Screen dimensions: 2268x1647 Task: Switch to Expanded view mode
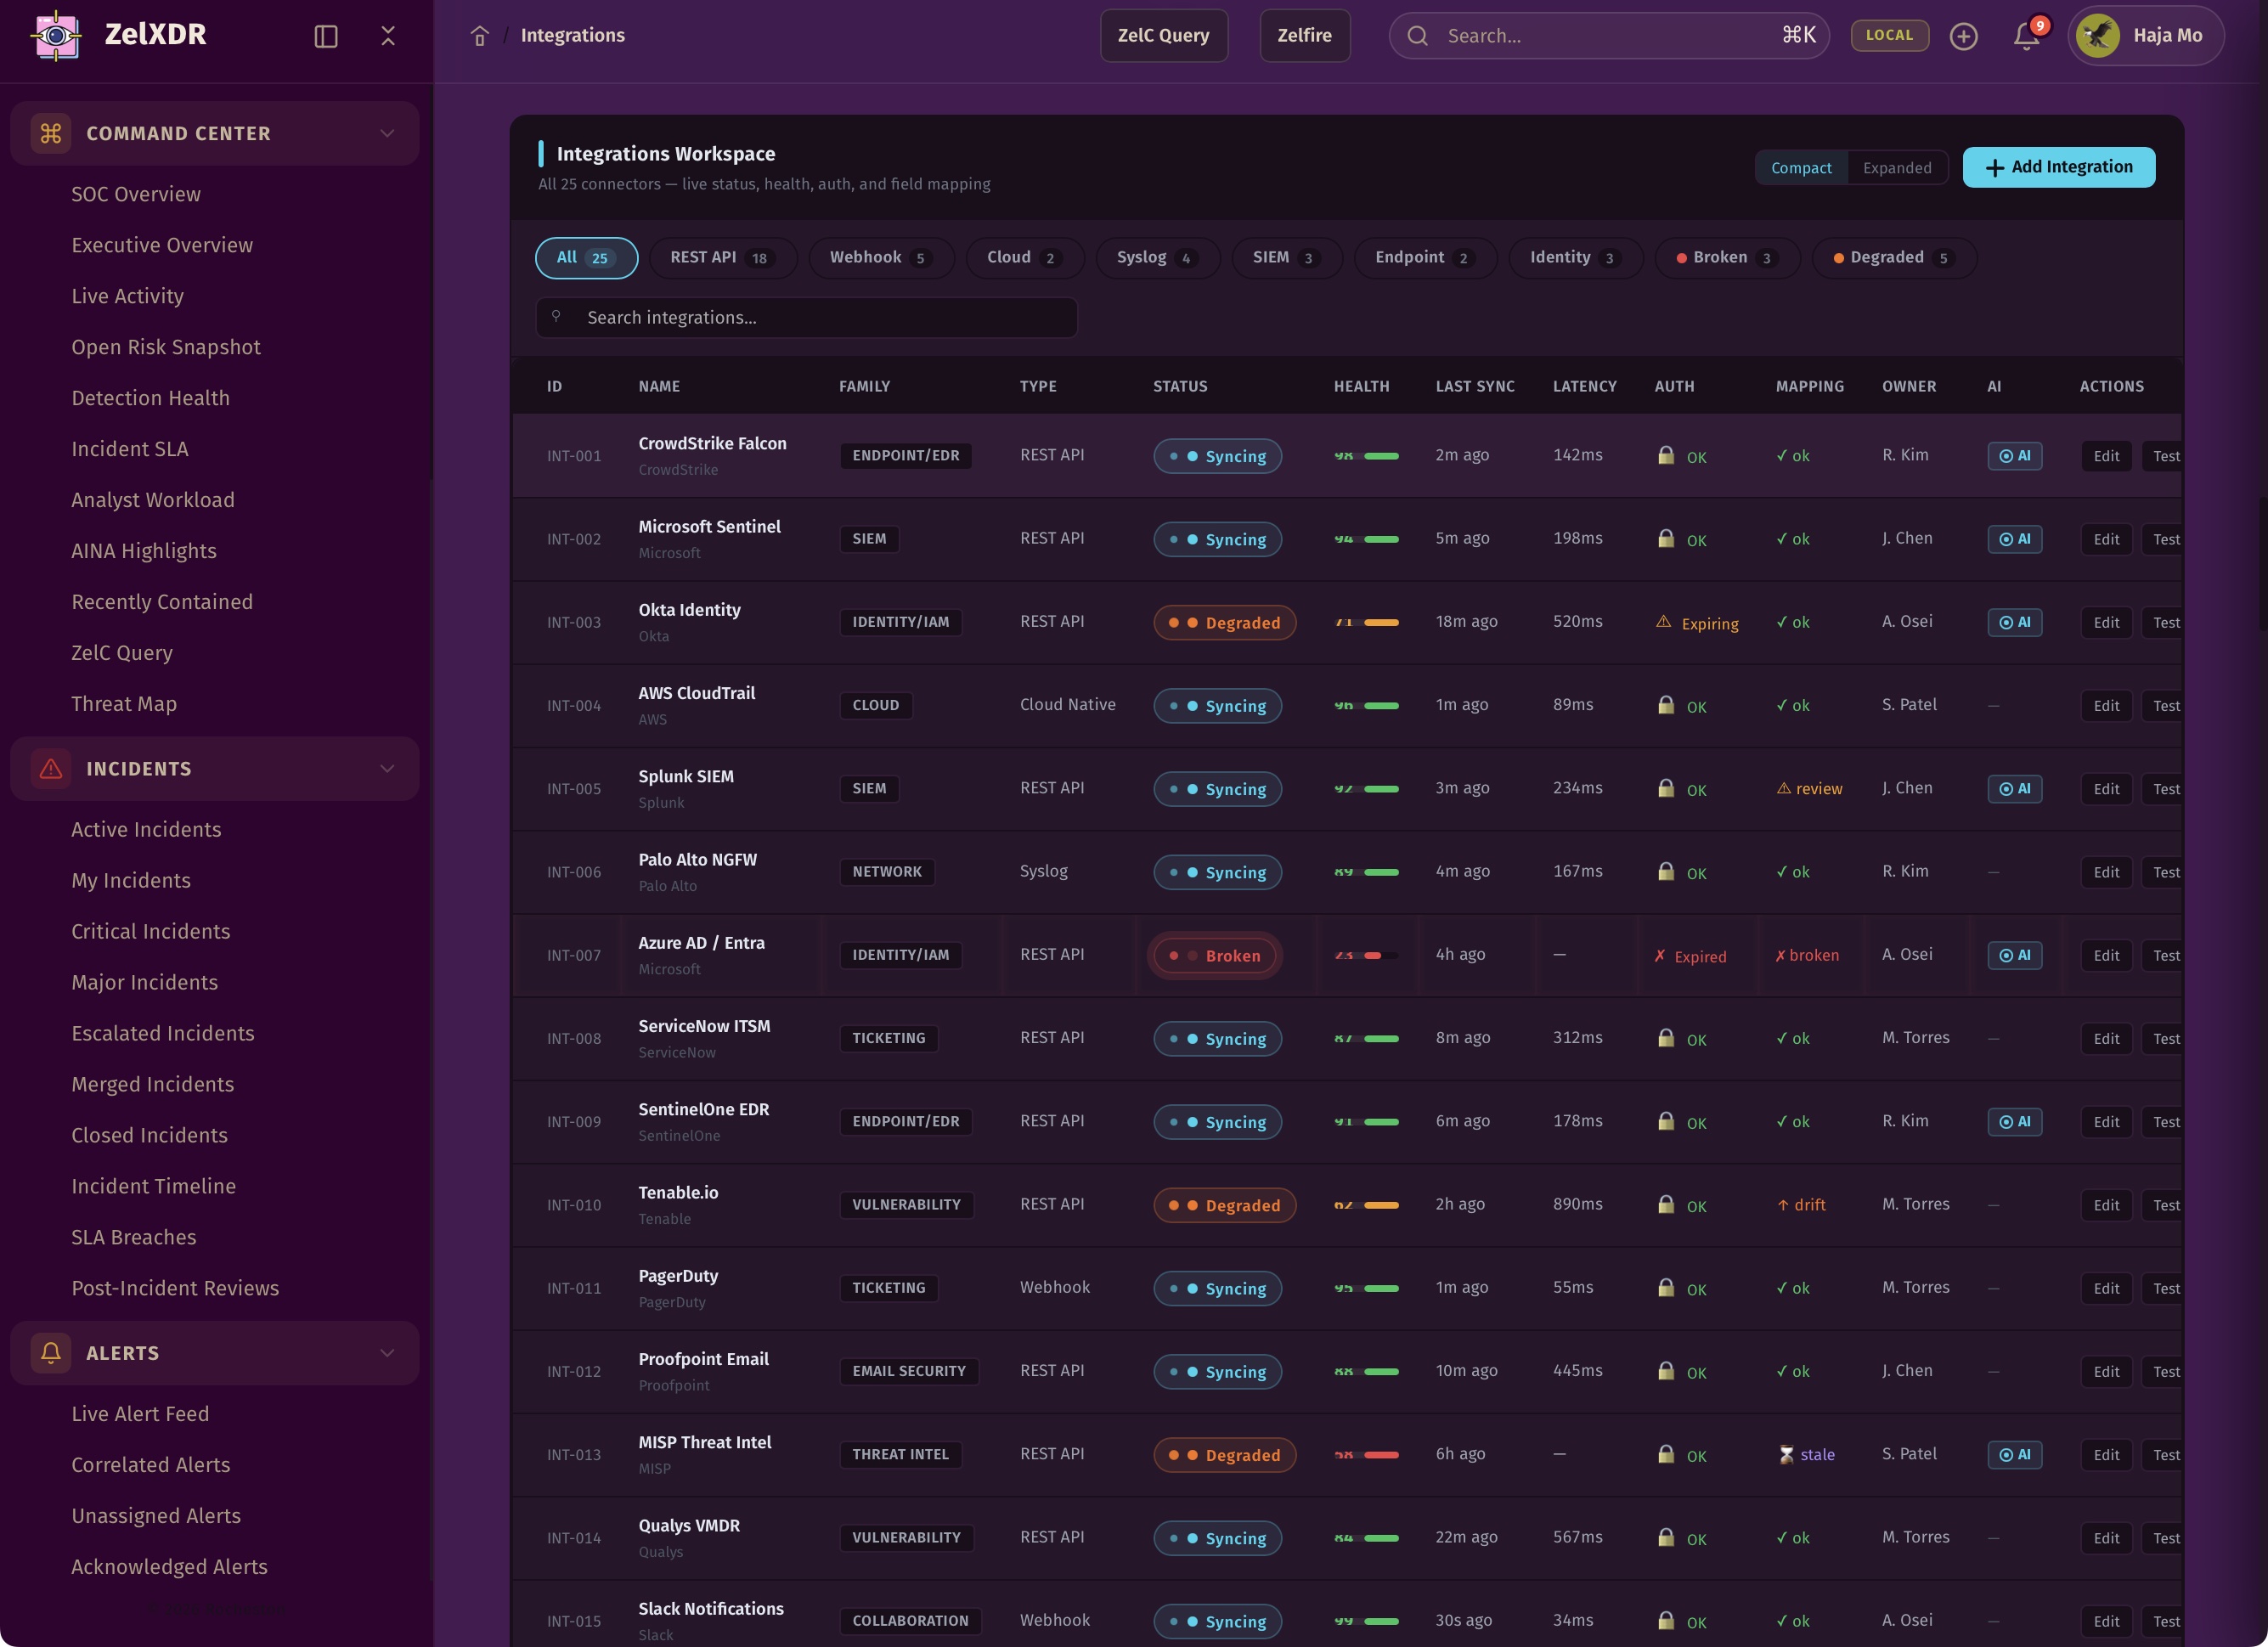1896,168
